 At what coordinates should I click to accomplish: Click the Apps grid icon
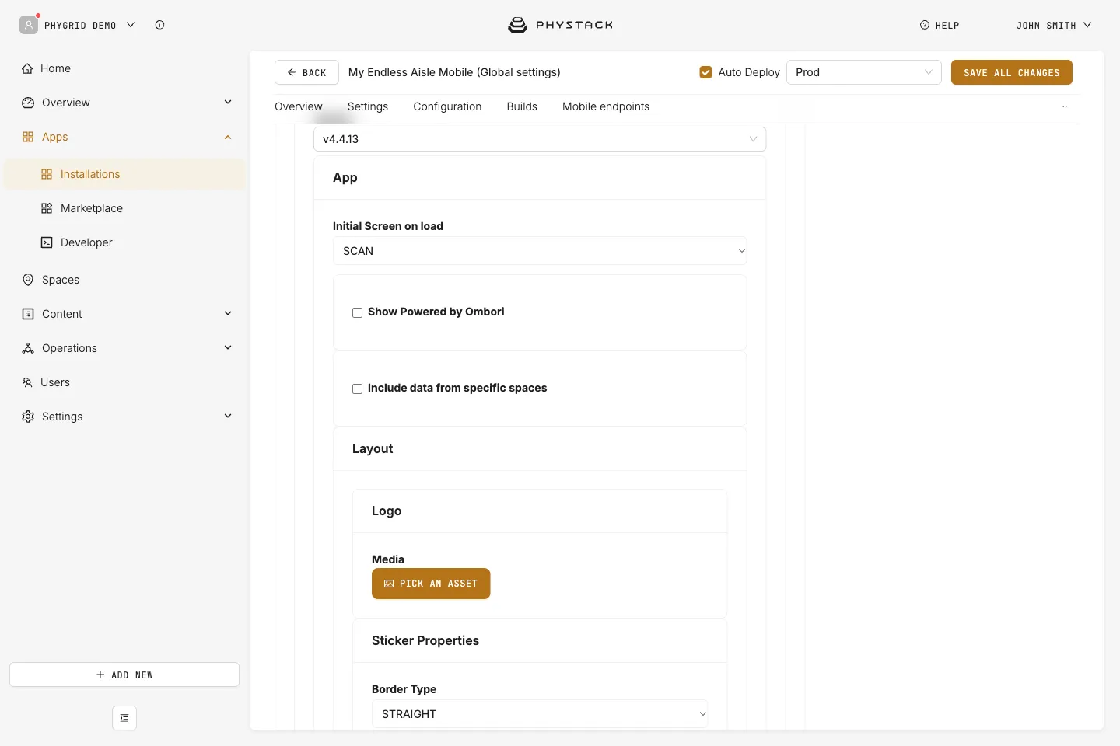28,137
